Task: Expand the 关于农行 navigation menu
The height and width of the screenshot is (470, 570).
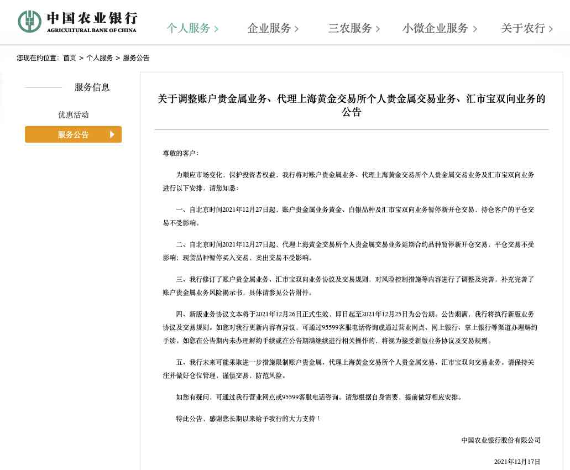Action: 522,29
